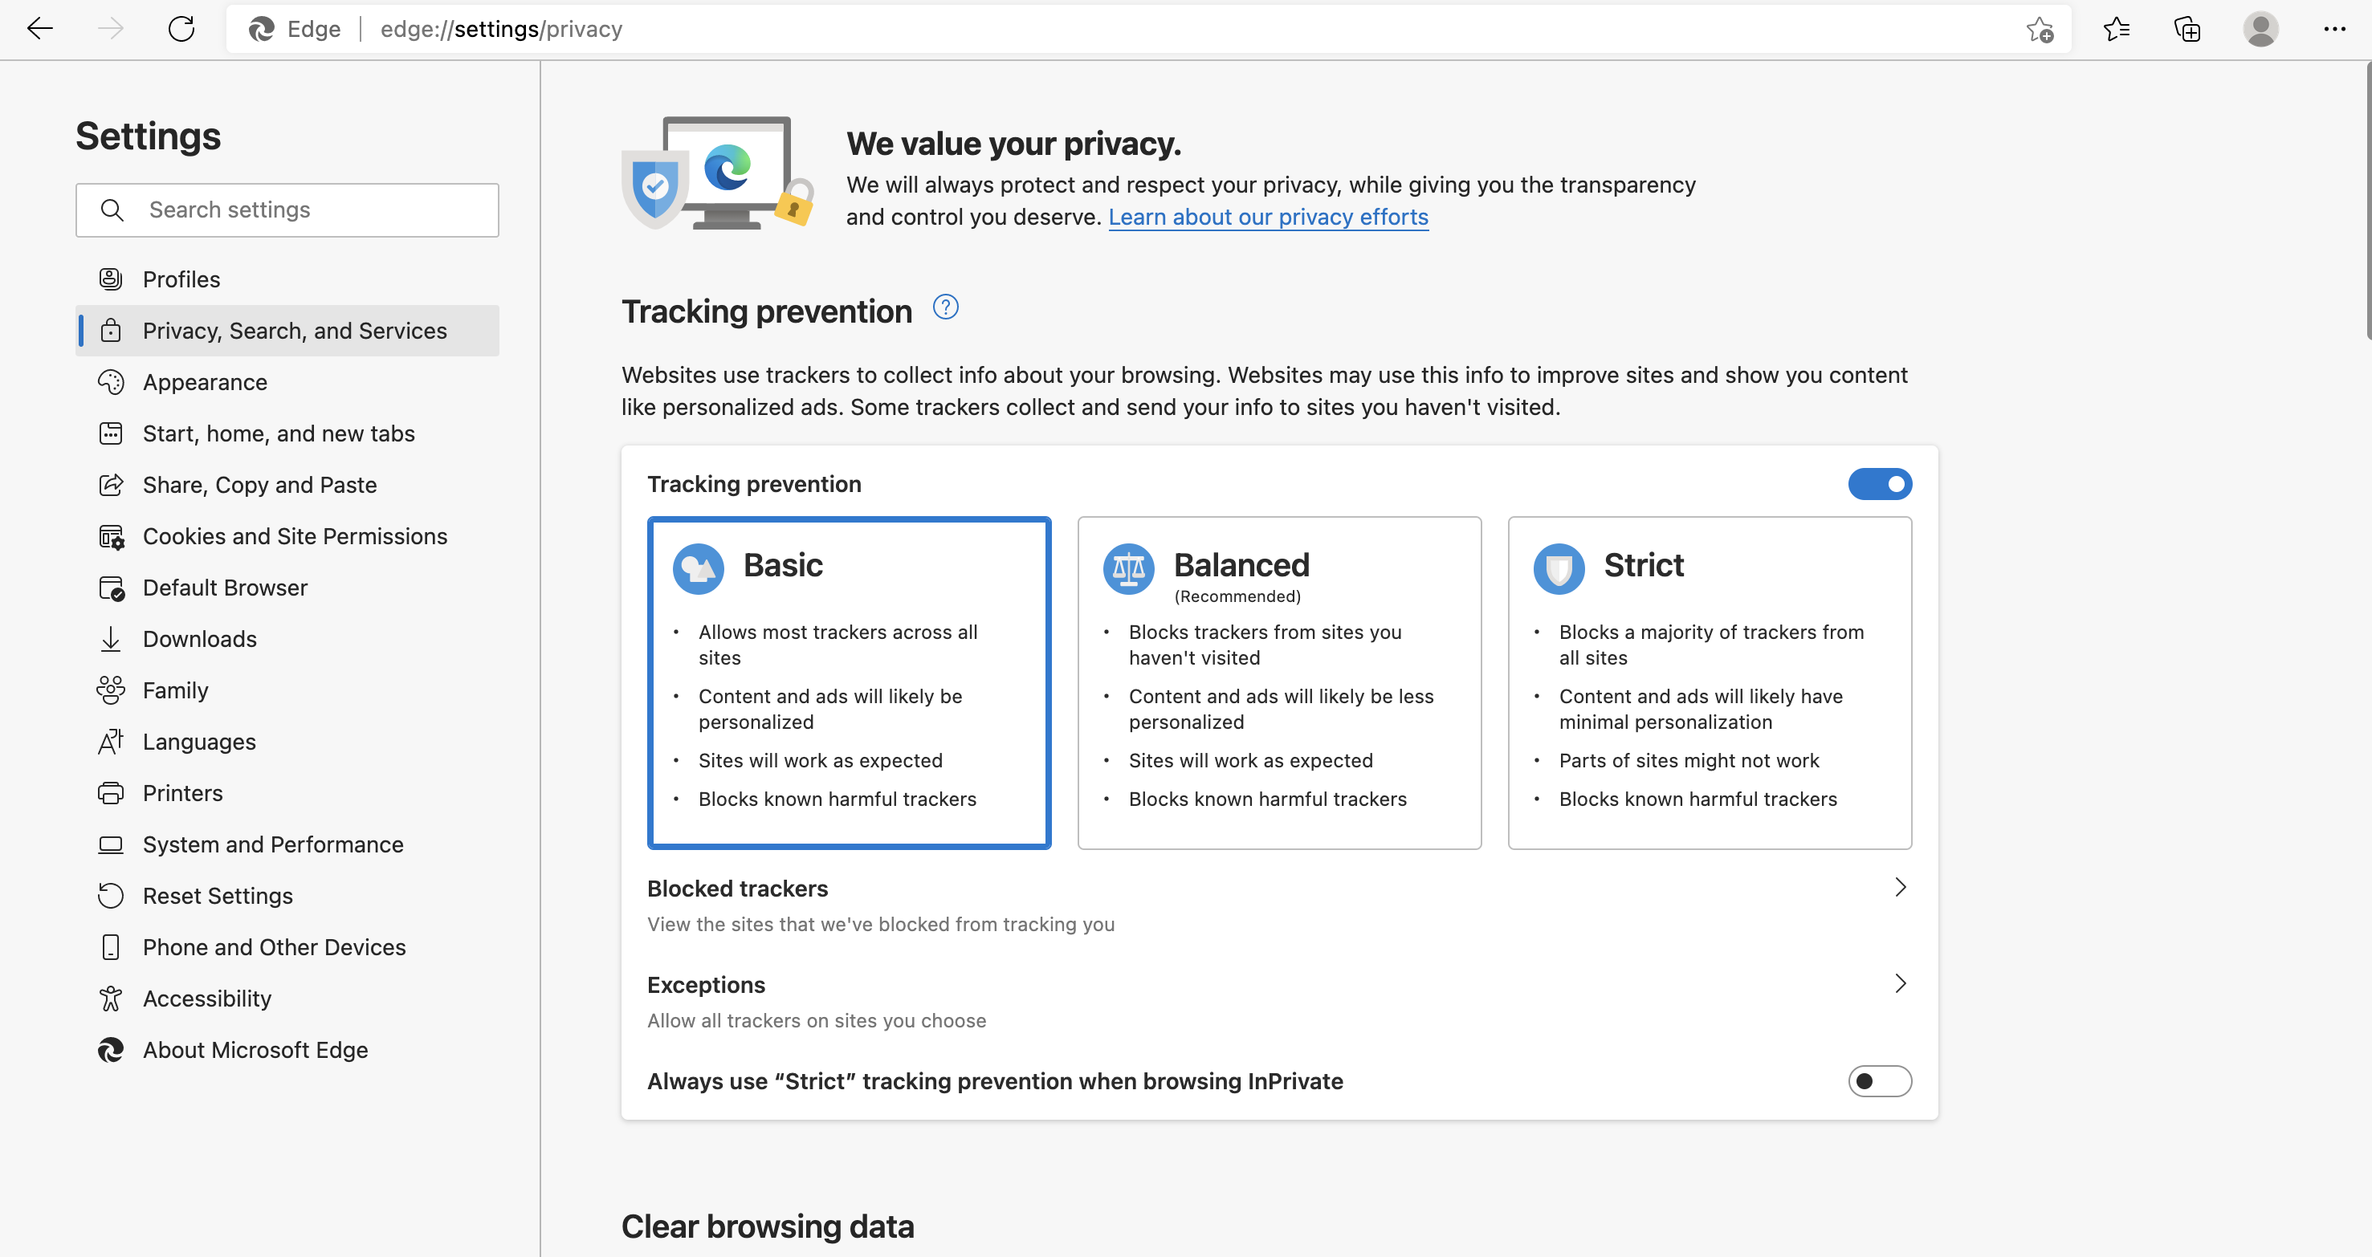Click the Accessibility icon in sidebar
This screenshot has width=2372, height=1257.
tap(110, 999)
